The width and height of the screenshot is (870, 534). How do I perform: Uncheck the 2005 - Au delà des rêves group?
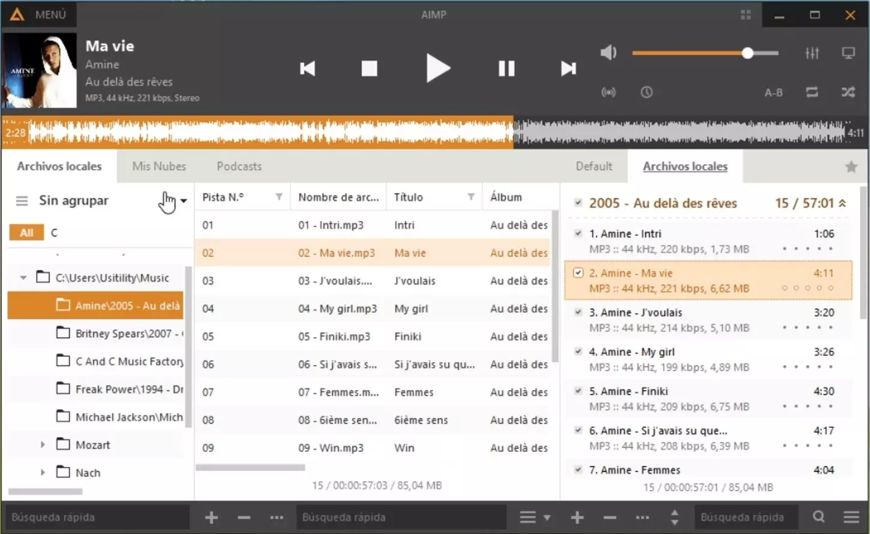click(578, 203)
